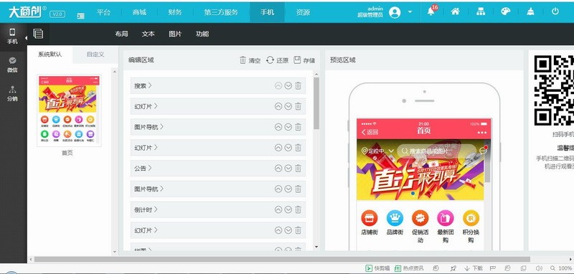The height and width of the screenshot is (274, 574).
Task: Expand the first 图片导航 module row
Action: pos(218,127)
